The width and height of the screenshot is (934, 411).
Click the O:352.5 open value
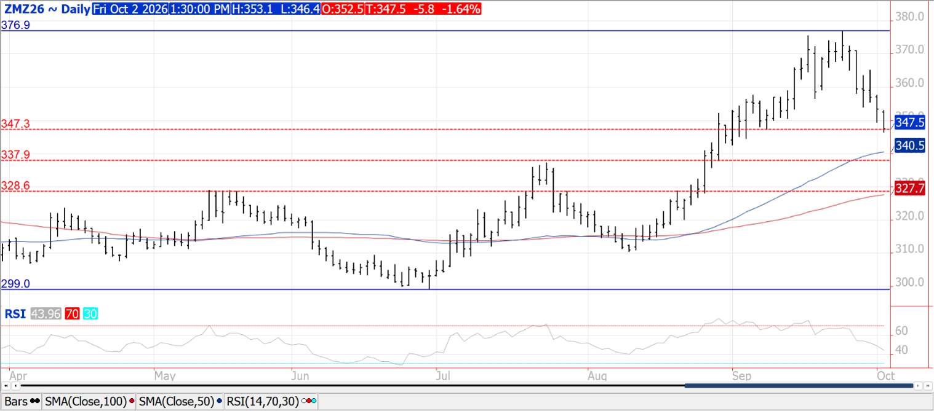pyautogui.click(x=342, y=9)
